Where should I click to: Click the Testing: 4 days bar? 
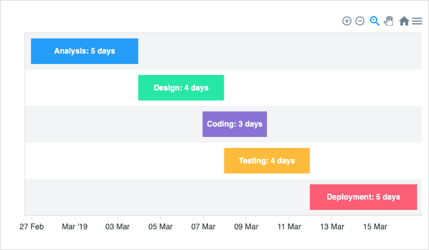coord(267,161)
